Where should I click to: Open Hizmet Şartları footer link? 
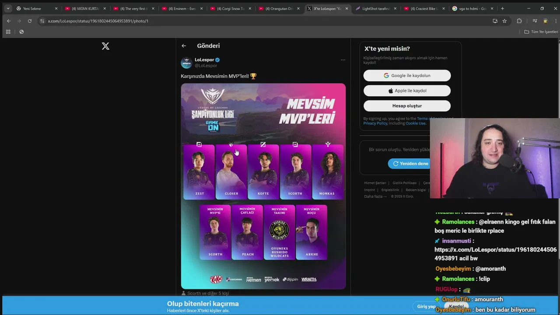pyautogui.click(x=375, y=183)
